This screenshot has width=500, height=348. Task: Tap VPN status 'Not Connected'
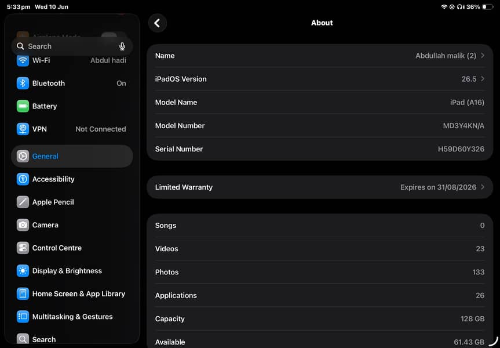tap(100, 129)
